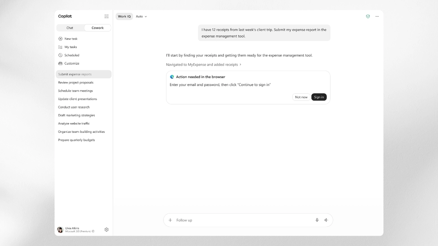Click the shield protection icon

coord(368,17)
